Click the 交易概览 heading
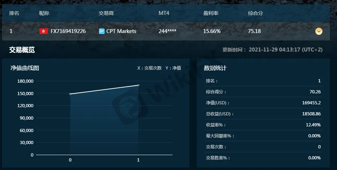The image size is (337, 170). (x=22, y=50)
